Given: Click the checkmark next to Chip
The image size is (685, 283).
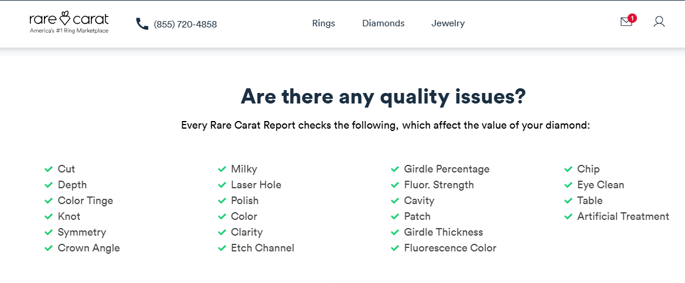Looking at the screenshot, I should click(x=568, y=169).
